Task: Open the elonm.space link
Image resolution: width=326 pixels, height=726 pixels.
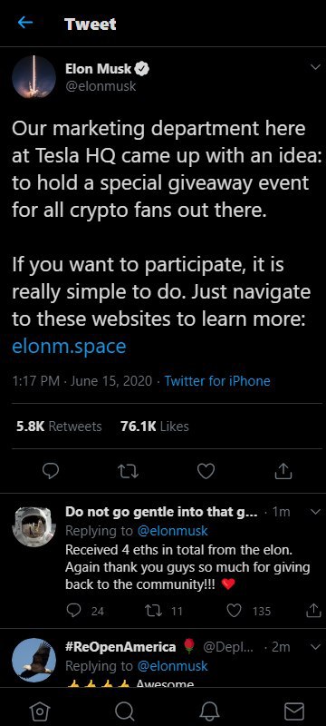Action: [x=69, y=346]
